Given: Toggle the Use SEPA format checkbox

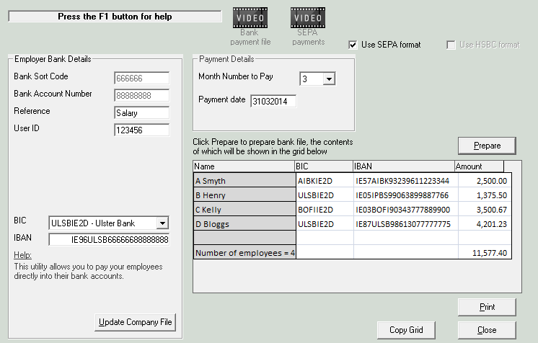Looking at the screenshot, I should point(353,45).
